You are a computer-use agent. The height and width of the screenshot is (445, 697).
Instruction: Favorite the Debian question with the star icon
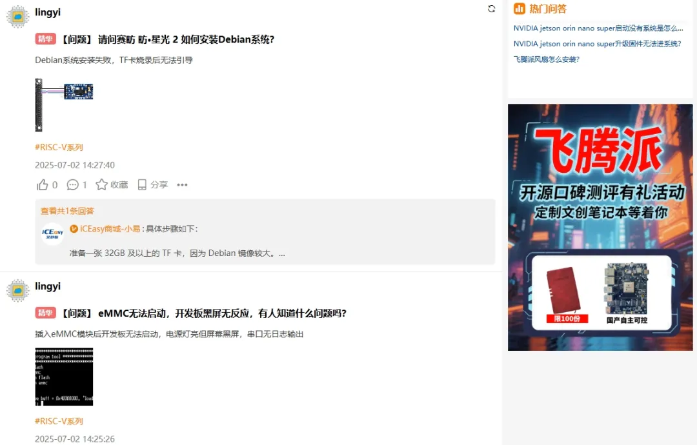(x=112, y=184)
